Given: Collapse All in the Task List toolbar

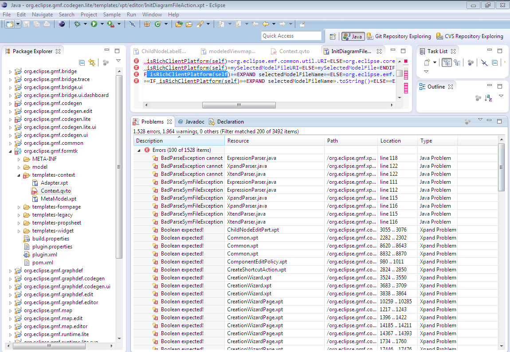Looking at the screenshot, I should [495, 63].
